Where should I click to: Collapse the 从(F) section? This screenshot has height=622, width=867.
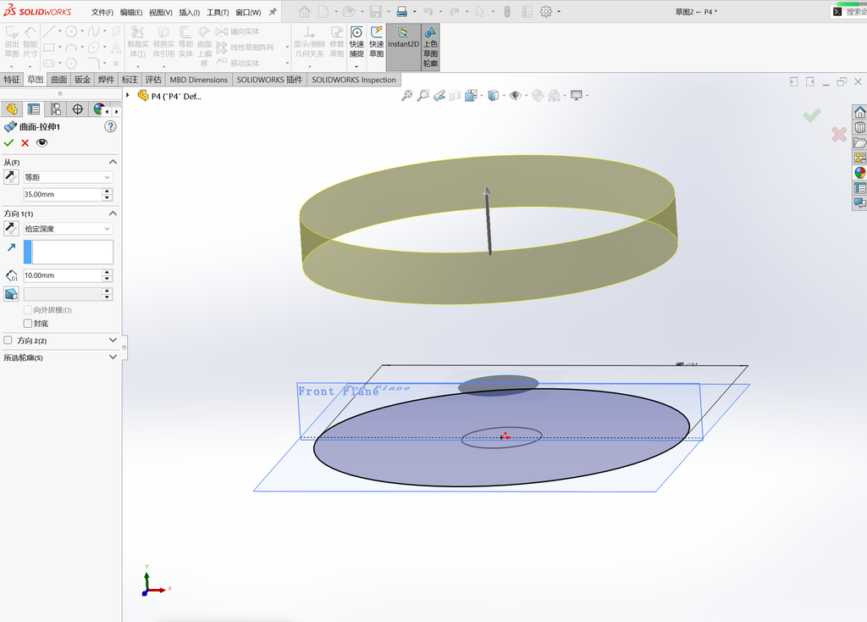[113, 162]
